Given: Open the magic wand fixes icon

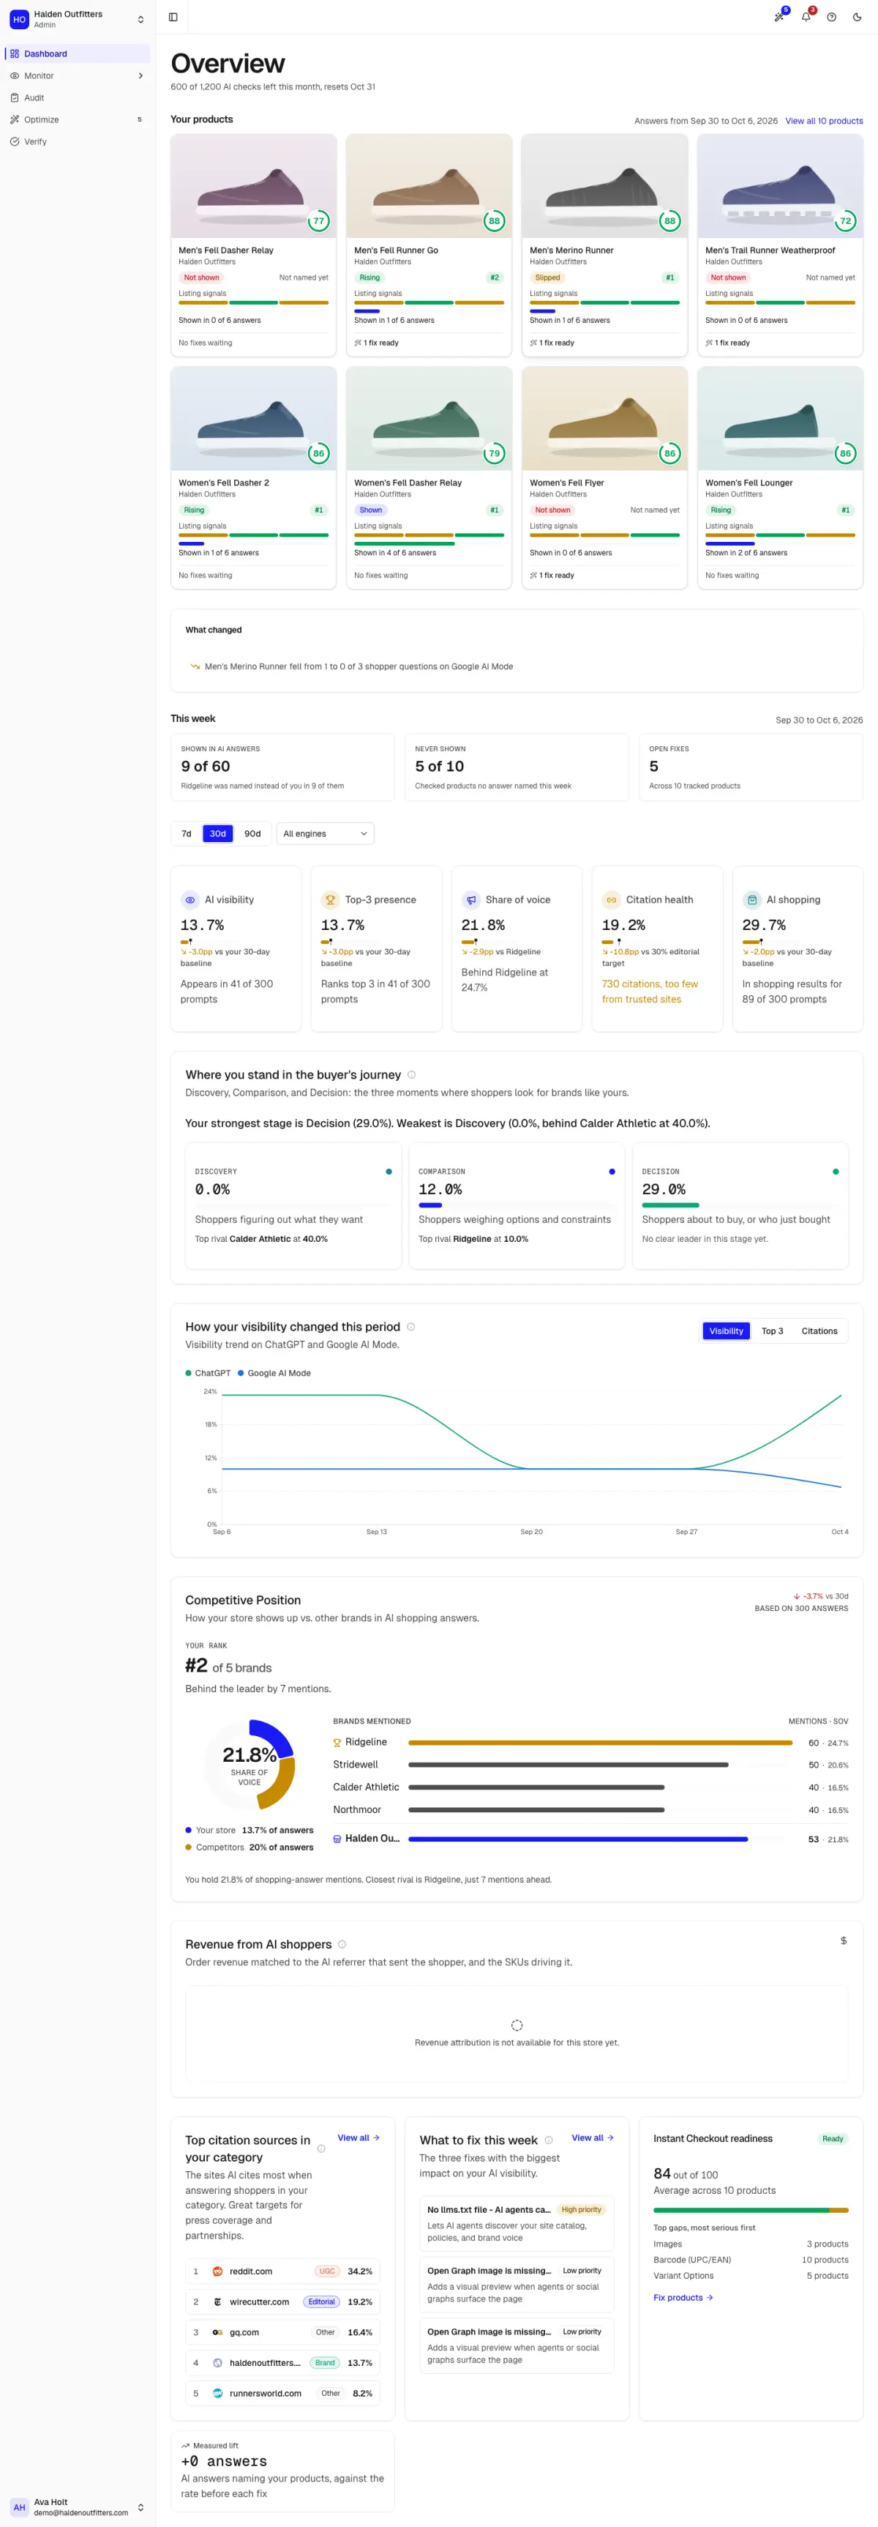Looking at the screenshot, I should pos(780,17).
